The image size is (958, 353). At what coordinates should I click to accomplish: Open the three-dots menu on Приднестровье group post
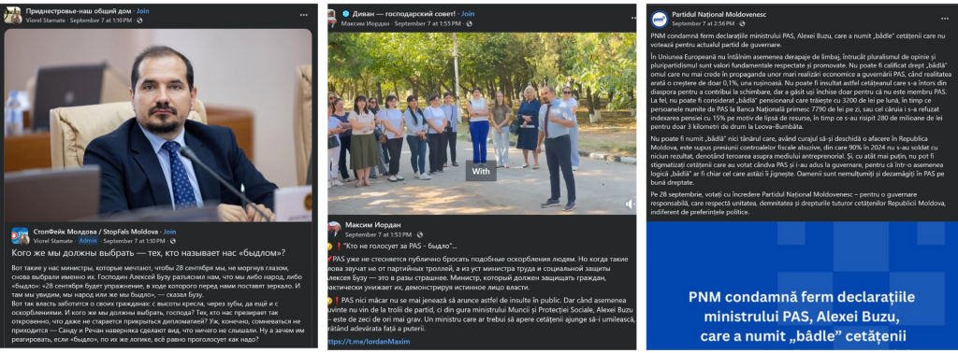point(304,15)
